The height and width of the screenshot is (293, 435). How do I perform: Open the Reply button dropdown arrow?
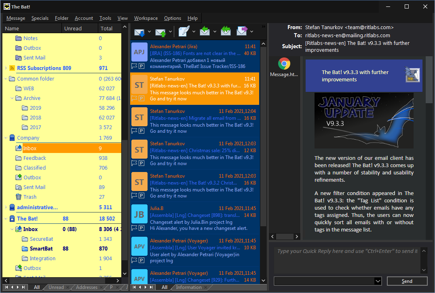pos(215,32)
